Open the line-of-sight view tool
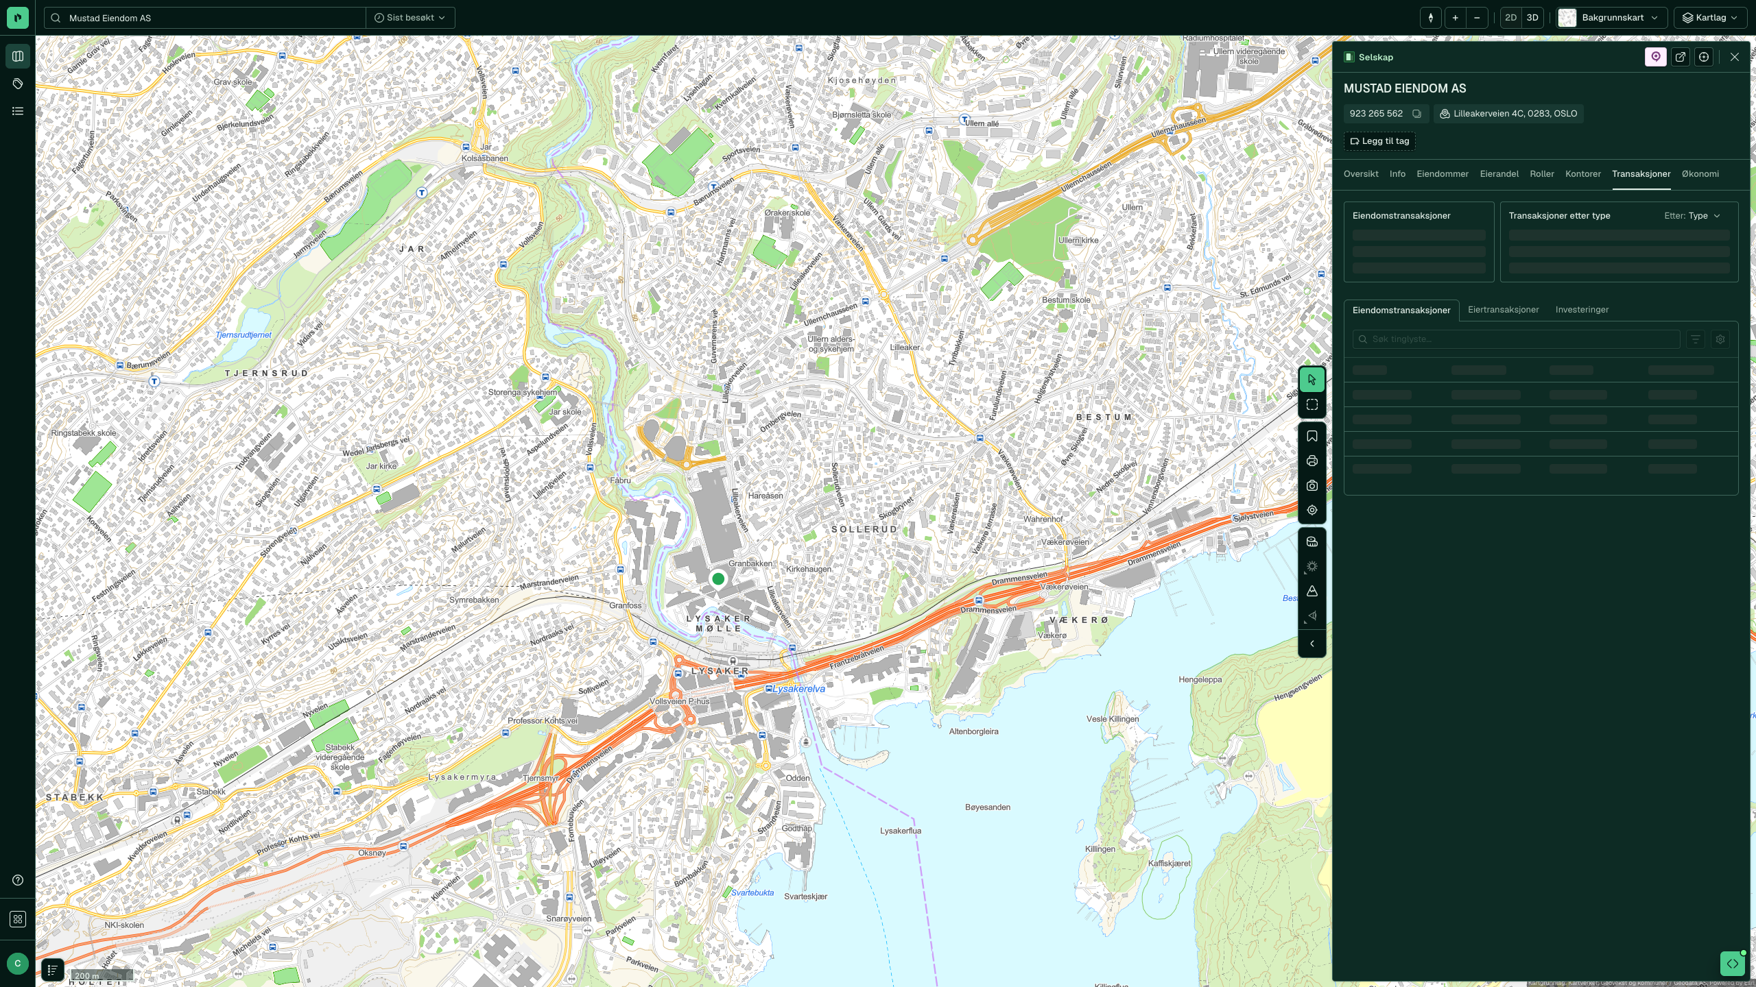 click(x=1312, y=616)
